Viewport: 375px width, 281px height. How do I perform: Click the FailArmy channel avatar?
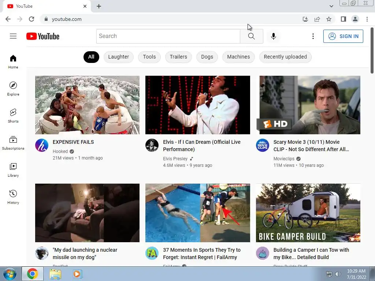tap(152, 253)
